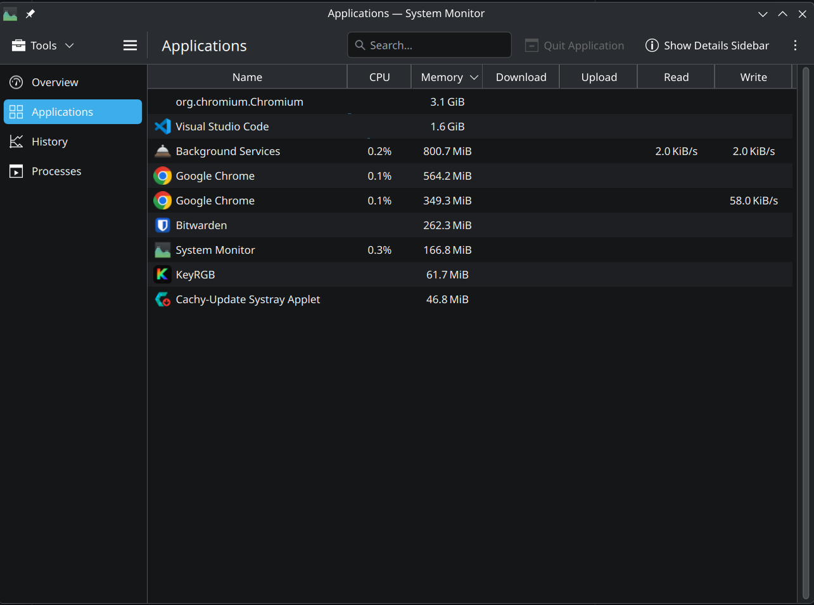Click the info icon of Show Details Sidebar

click(x=652, y=46)
